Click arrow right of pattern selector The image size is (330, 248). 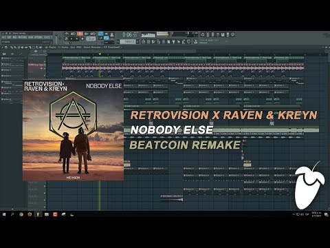tap(137, 41)
